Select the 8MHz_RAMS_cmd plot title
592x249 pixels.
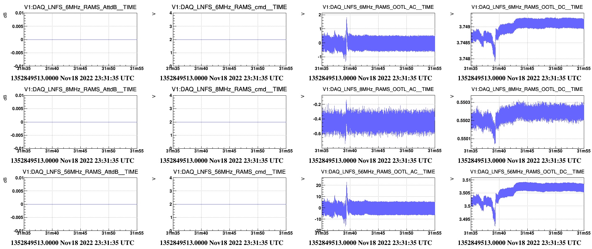229,89
